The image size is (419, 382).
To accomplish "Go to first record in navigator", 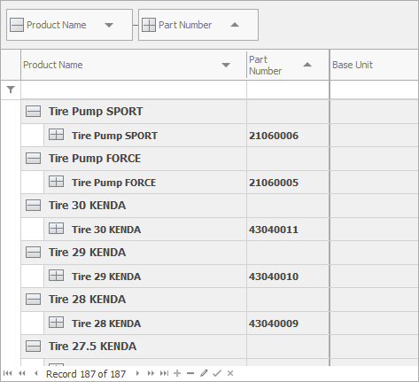I will click(x=8, y=373).
